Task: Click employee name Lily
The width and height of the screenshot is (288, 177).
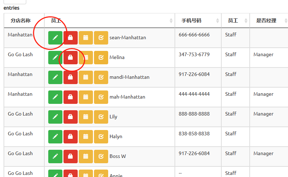Action: pyautogui.click(x=113, y=117)
